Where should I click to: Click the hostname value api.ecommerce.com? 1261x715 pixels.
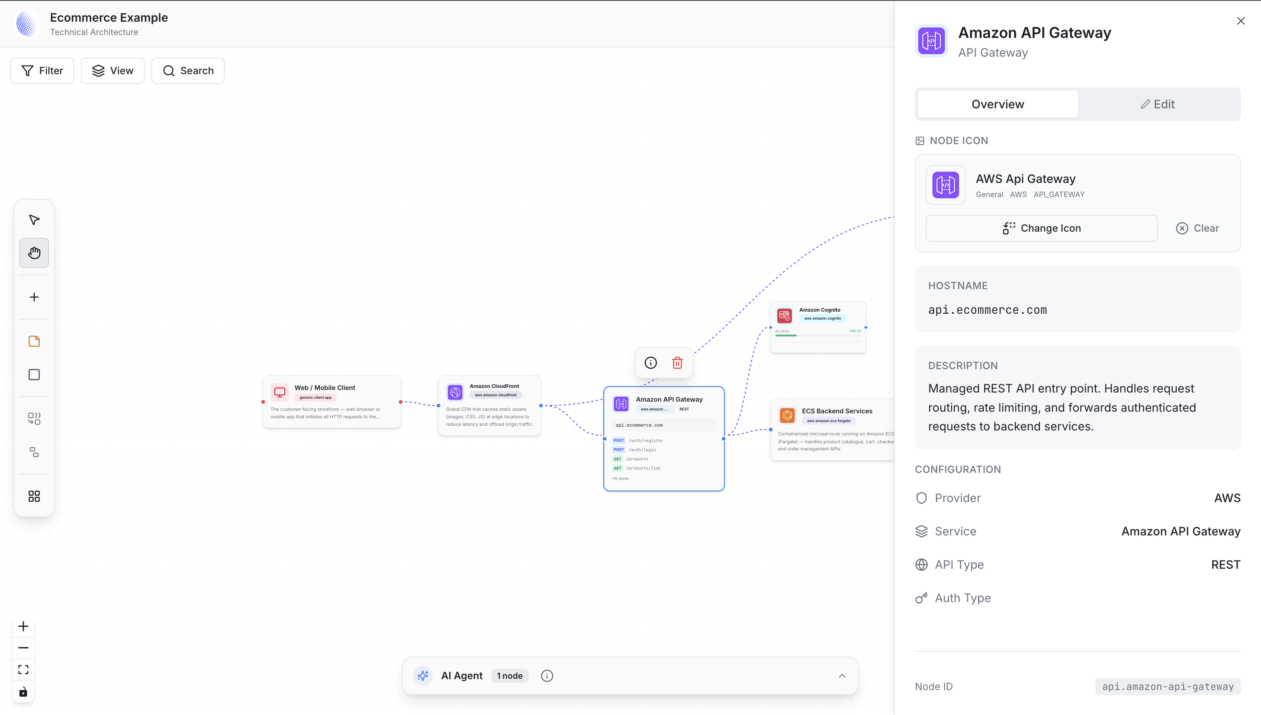point(987,310)
